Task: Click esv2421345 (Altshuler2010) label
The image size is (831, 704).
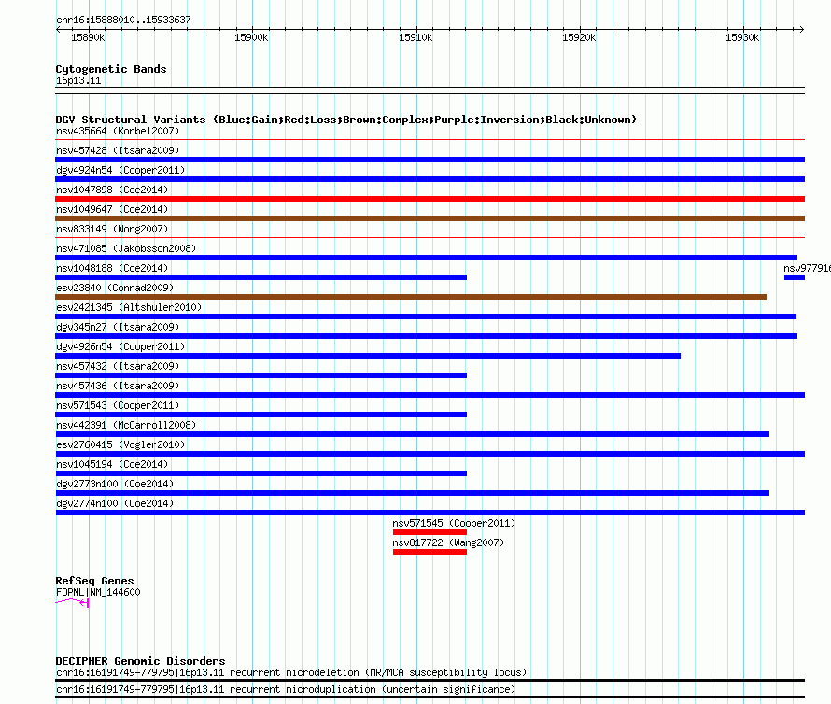Action: tap(129, 307)
